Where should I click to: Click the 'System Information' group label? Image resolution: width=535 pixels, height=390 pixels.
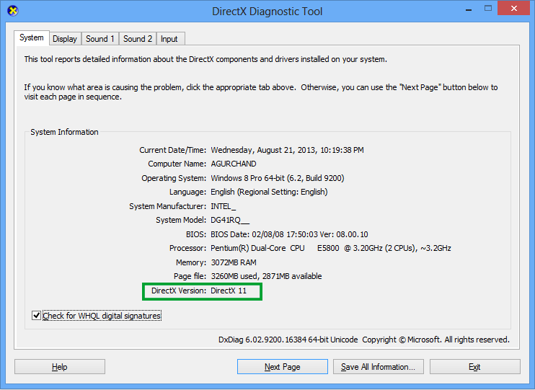64,132
